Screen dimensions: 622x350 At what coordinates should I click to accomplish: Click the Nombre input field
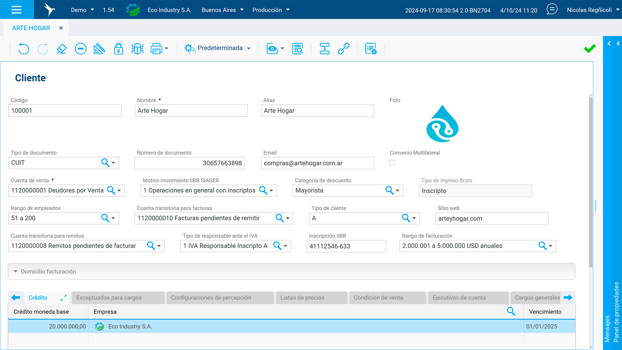(191, 111)
